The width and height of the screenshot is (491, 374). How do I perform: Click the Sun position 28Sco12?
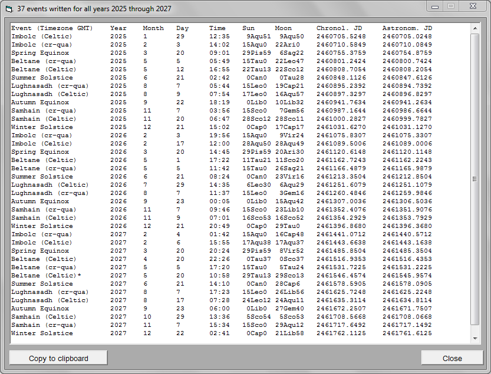pyautogui.click(x=256, y=119)
